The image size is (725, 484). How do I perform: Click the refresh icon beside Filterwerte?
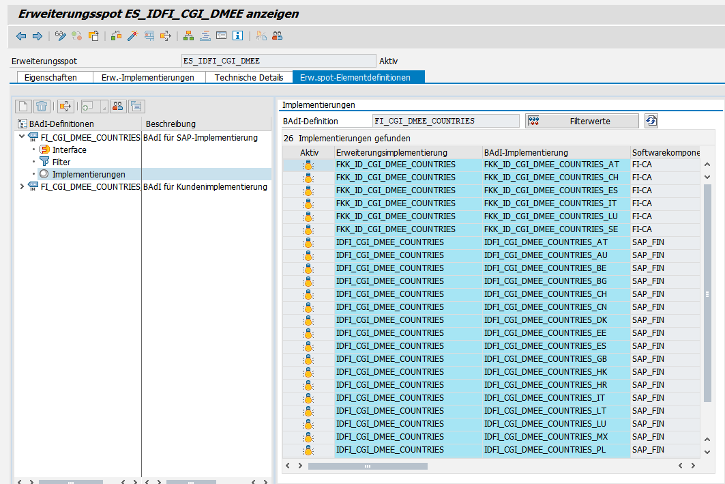(651, 121)
